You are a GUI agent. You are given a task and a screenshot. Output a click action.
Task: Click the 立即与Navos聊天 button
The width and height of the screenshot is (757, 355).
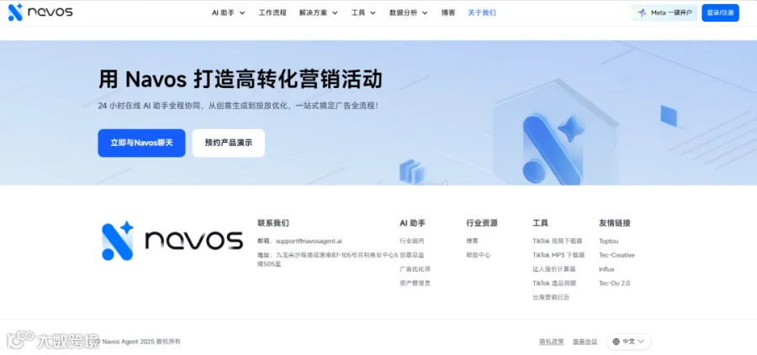point(141,143)
